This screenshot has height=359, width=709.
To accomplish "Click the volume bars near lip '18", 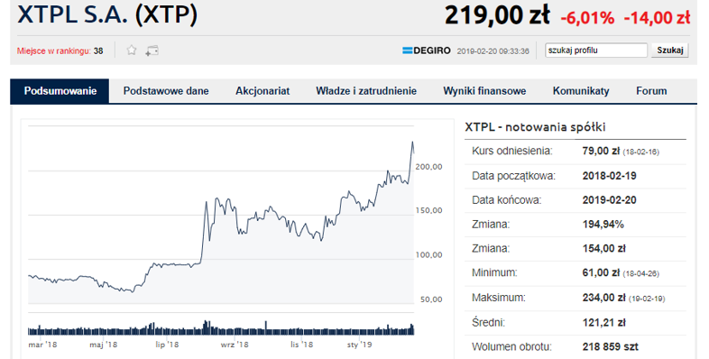I will click(x=167, y=329).
